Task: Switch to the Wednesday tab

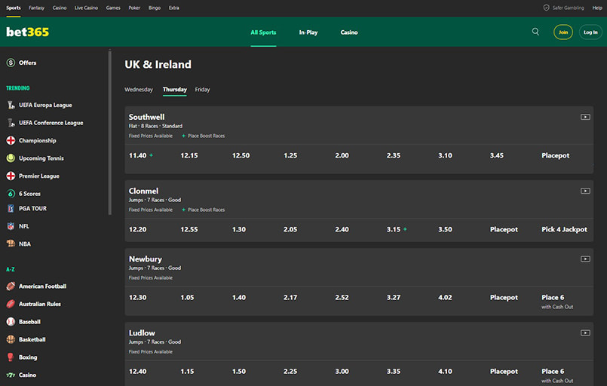Action: 139,90
